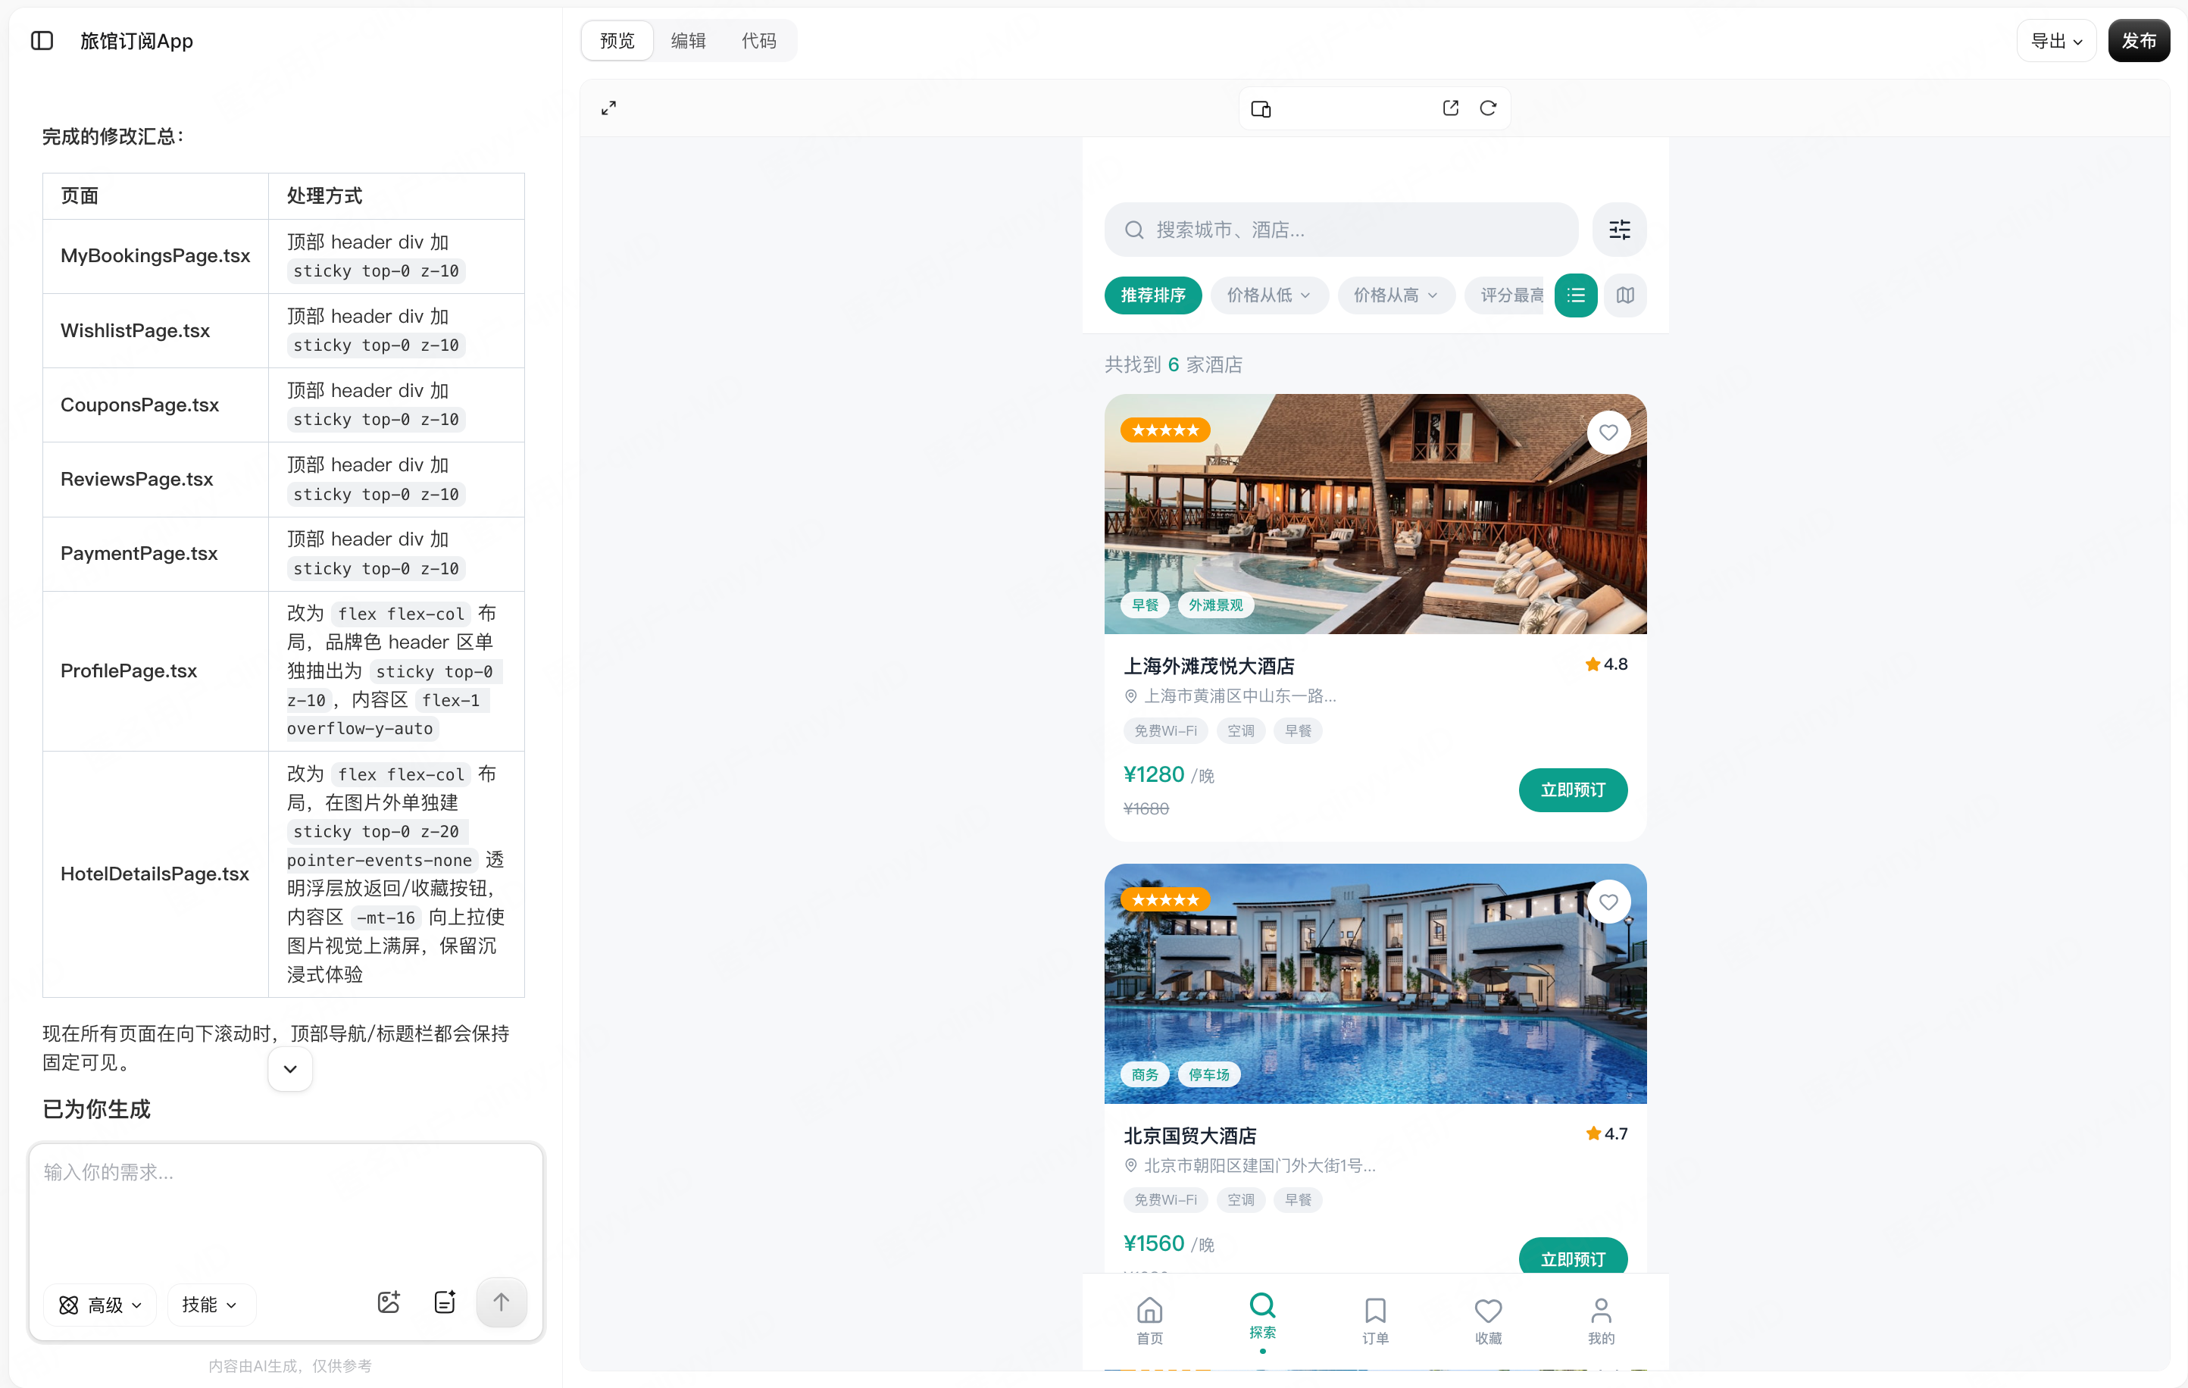
Task: Switch to list view of hotels
Action: click(1576, 295)
